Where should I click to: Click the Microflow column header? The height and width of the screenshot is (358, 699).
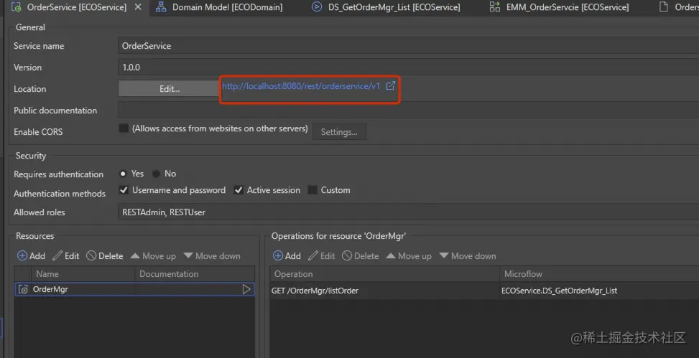[x=599, y=274]
